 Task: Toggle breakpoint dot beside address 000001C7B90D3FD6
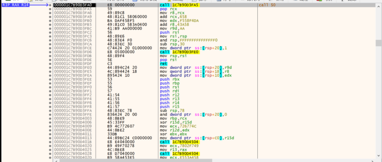(x=51, y=52)
